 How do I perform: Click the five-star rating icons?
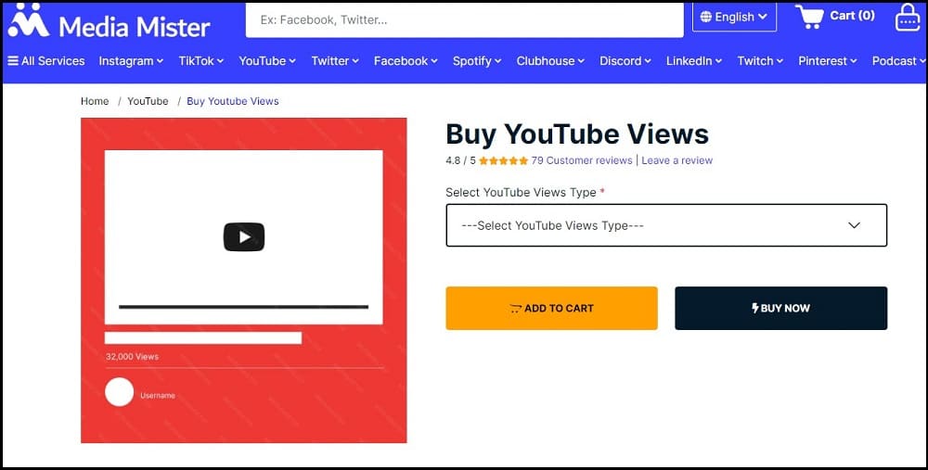click(x=503, y=160)
